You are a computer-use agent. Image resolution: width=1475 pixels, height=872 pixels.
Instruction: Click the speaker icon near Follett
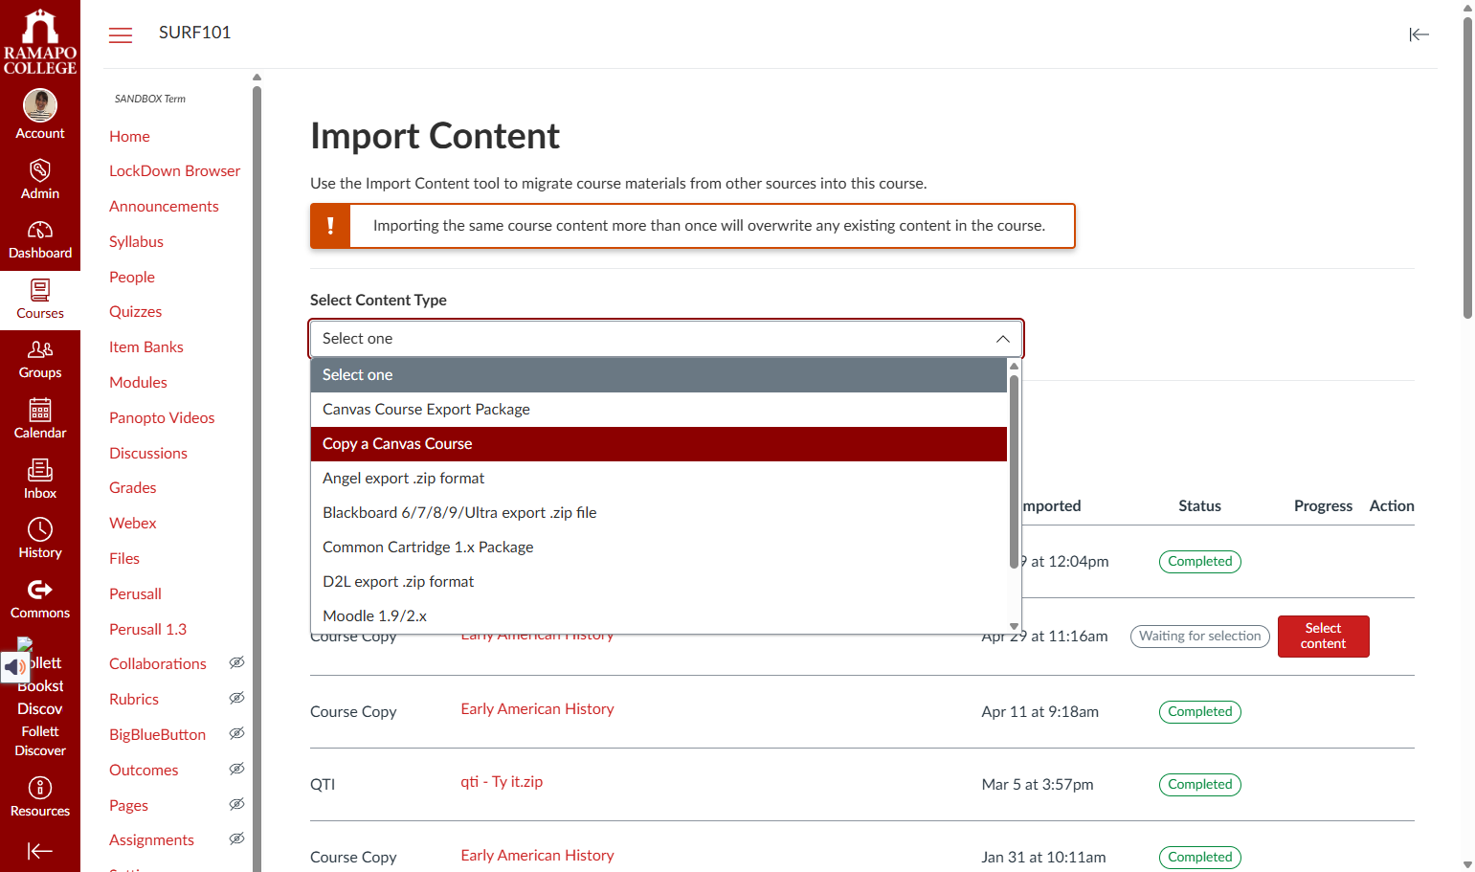click(x=15, y=667)
